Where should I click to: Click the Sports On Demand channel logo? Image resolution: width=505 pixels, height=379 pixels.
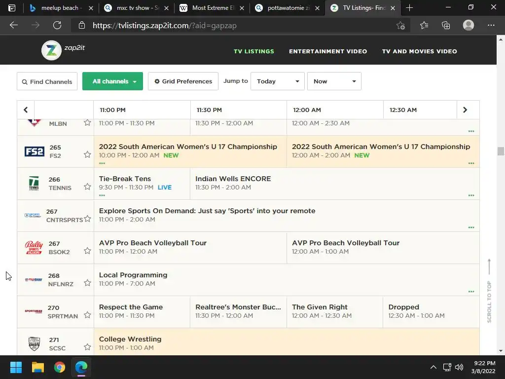pyautogui.click(x=33, y=215)
